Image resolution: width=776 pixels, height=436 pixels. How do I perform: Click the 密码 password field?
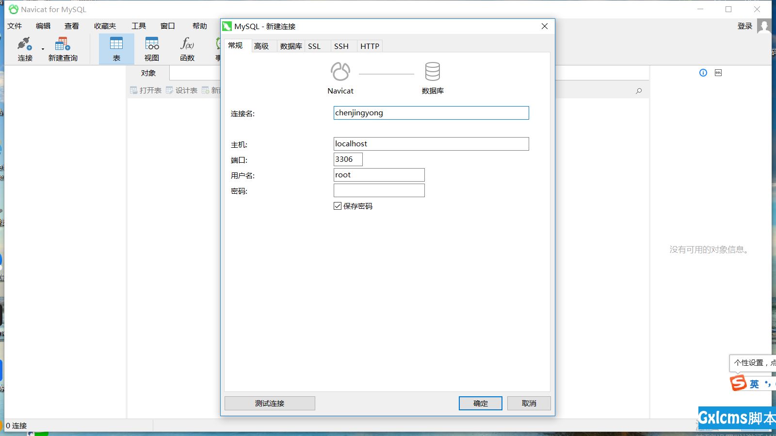(379, 190)
